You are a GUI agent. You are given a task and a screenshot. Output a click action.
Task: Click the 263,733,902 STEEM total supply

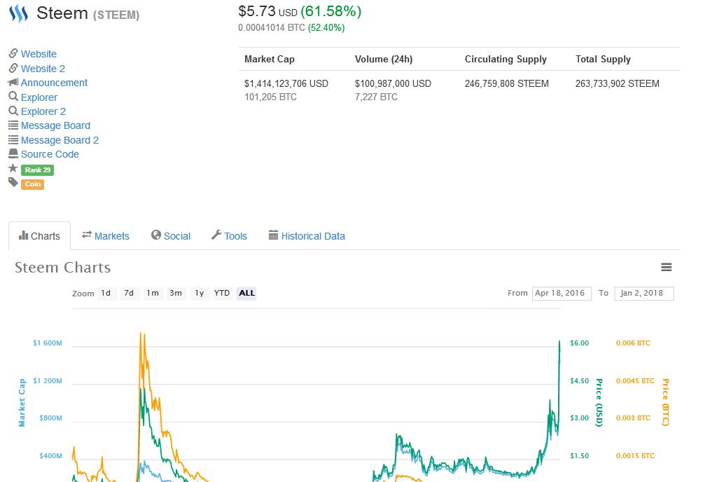(617, 84)
